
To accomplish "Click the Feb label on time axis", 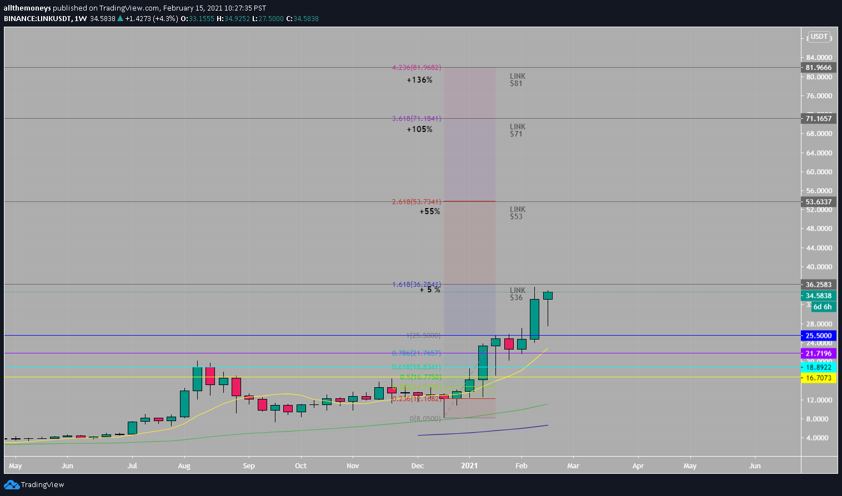I will [x=521, y=465].
